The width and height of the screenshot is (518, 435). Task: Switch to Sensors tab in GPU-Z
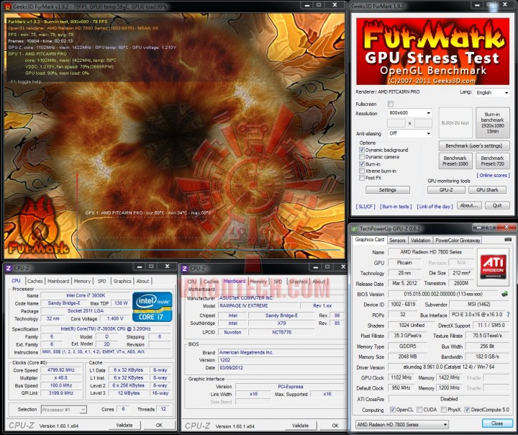pos(397,241)
